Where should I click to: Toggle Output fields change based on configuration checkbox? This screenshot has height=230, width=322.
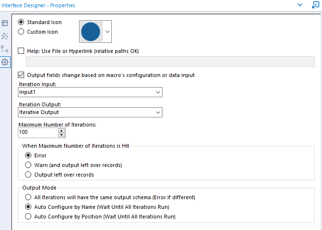pyautogui.click(x=21, y=75)
